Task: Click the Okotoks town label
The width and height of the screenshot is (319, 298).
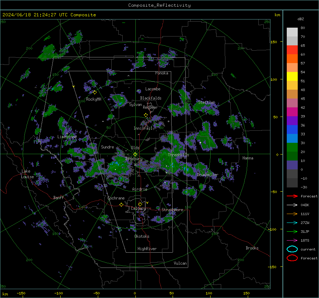Action: coord(142,236)
